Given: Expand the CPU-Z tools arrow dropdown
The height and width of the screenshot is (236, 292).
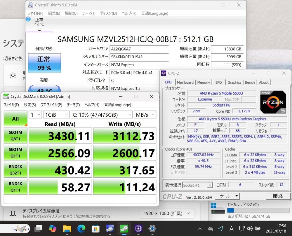Looking at the screenshot, I should [237, 196].
